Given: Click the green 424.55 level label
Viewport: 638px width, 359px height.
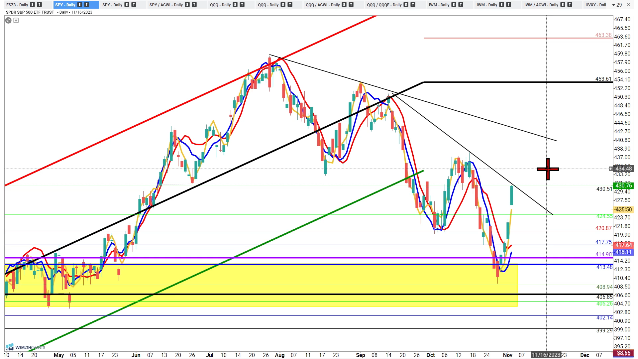Looking at the screenshot, I should click(604, 216).
